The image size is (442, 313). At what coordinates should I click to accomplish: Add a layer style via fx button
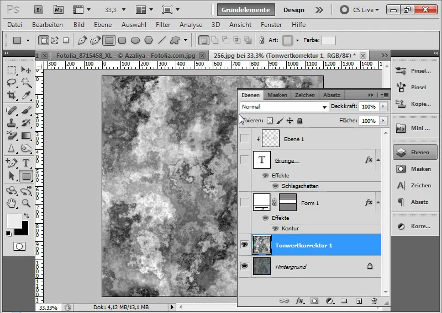(x=299, y=301)
